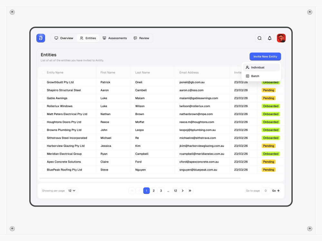
Task: Go to the next page arrow
Action: click(183, 191)
